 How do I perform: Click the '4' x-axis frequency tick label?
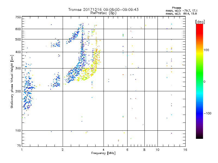tap(104, 150)
